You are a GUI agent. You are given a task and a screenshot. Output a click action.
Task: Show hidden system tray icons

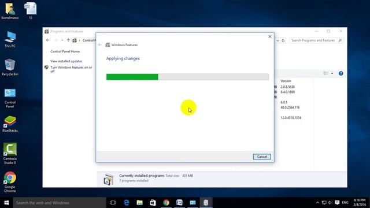317,203
